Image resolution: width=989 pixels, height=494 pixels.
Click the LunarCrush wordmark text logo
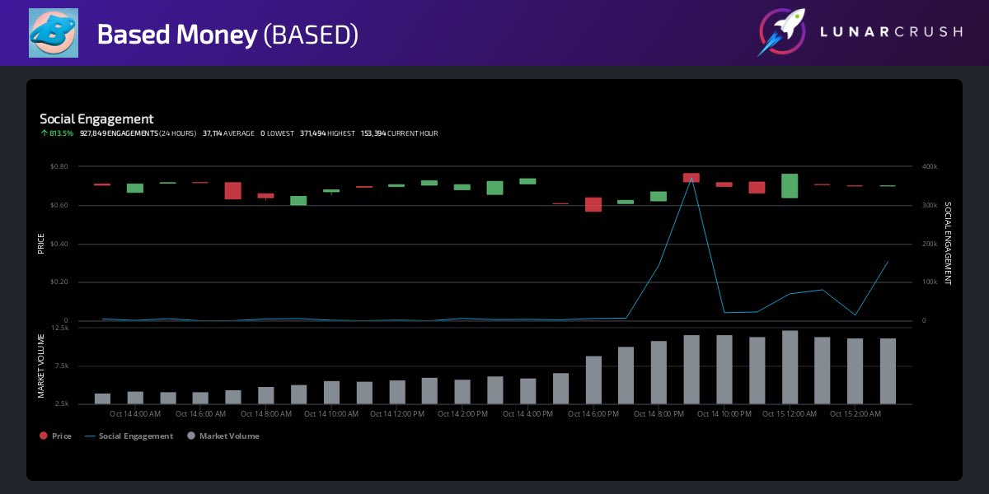coord(890,33)
